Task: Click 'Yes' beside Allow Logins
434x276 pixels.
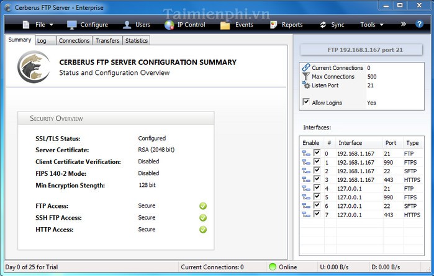Action: pos(371,103)
